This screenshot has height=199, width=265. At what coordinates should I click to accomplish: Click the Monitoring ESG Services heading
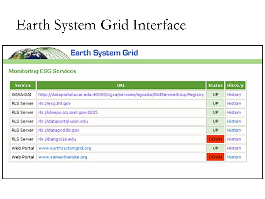(43, 71)
